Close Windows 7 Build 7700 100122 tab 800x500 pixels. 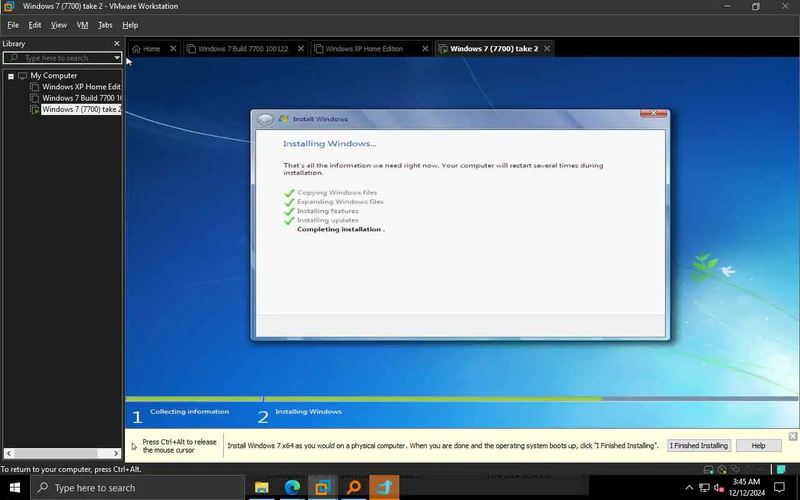[x=301, y=48]
